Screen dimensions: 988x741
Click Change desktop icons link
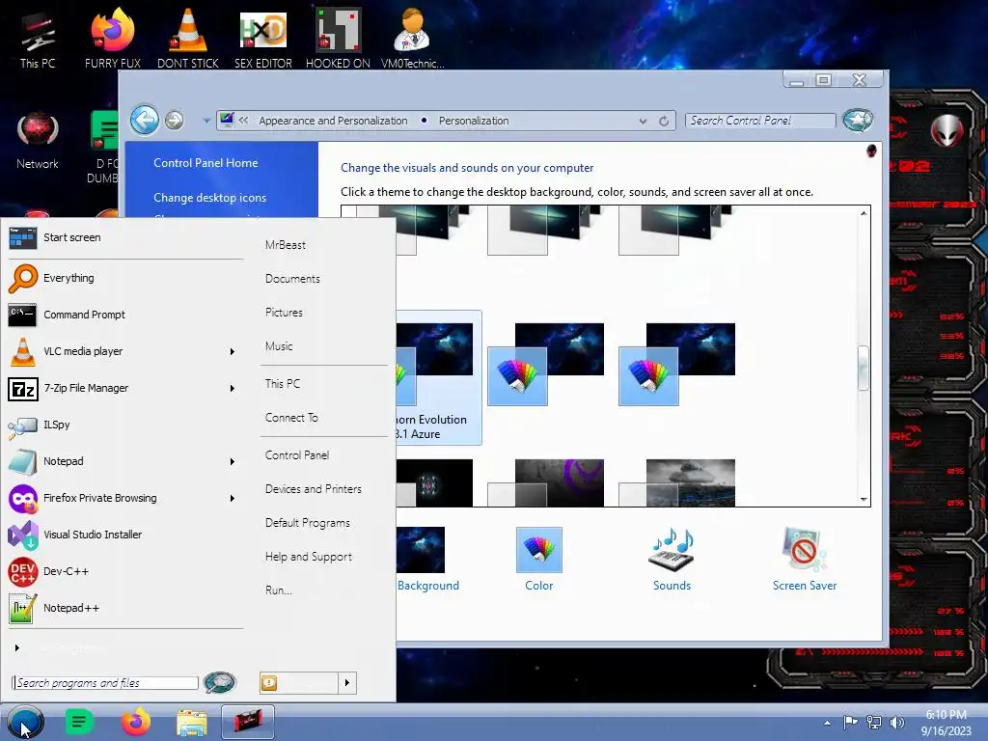[209, 198]
